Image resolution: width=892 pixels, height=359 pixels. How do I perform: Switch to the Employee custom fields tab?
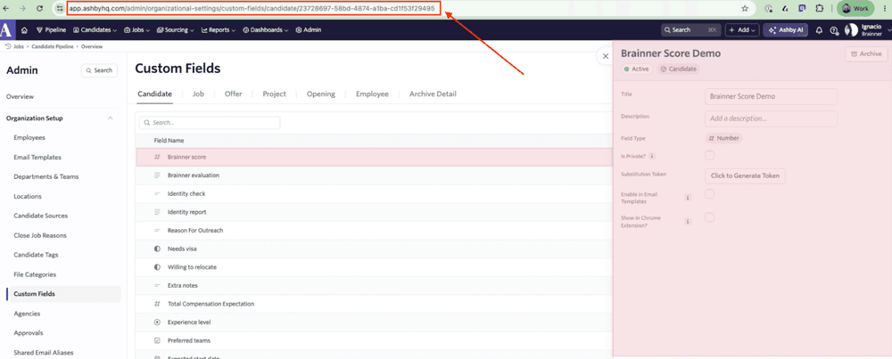pos(372,94)
